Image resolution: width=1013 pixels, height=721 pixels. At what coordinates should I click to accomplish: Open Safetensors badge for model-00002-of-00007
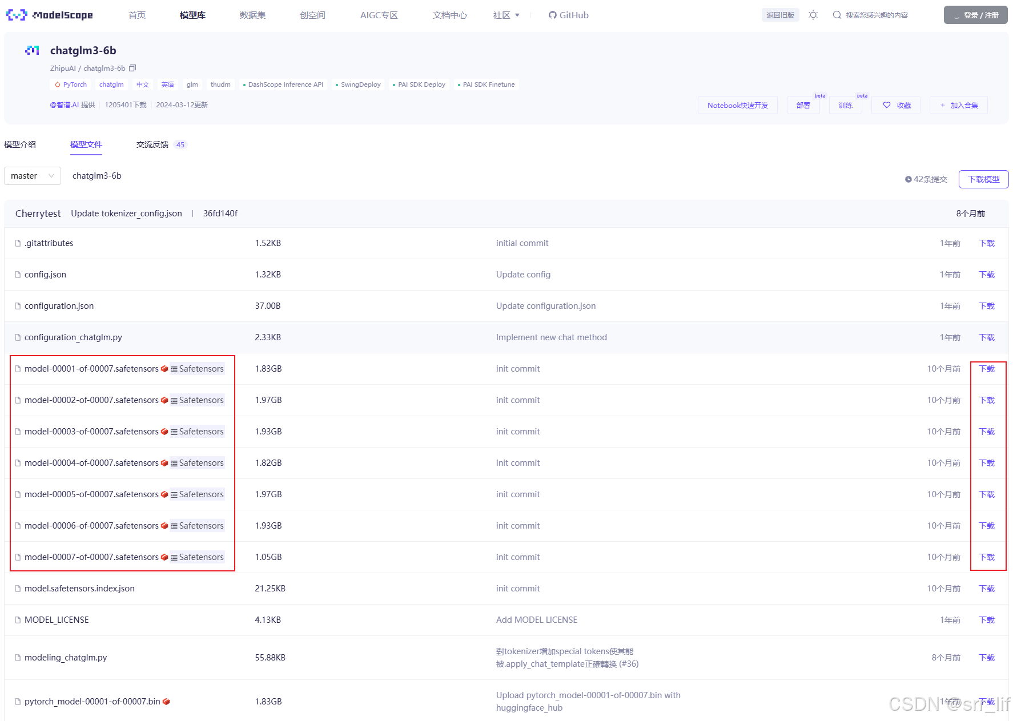(198, 400)
